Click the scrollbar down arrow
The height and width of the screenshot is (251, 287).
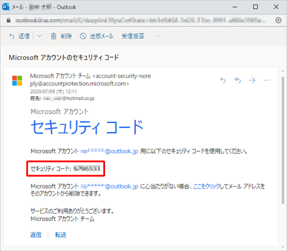pos(283,247)
